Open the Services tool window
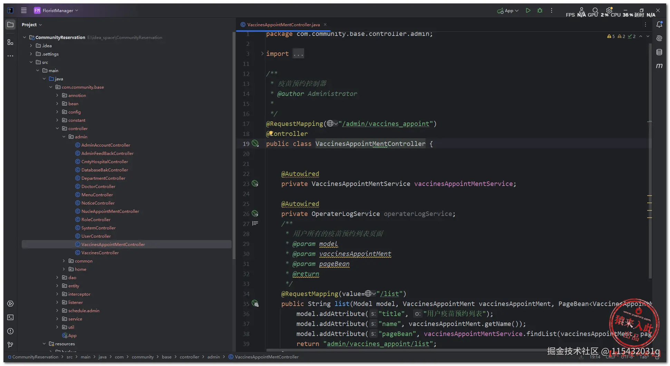 click(10, 304)
